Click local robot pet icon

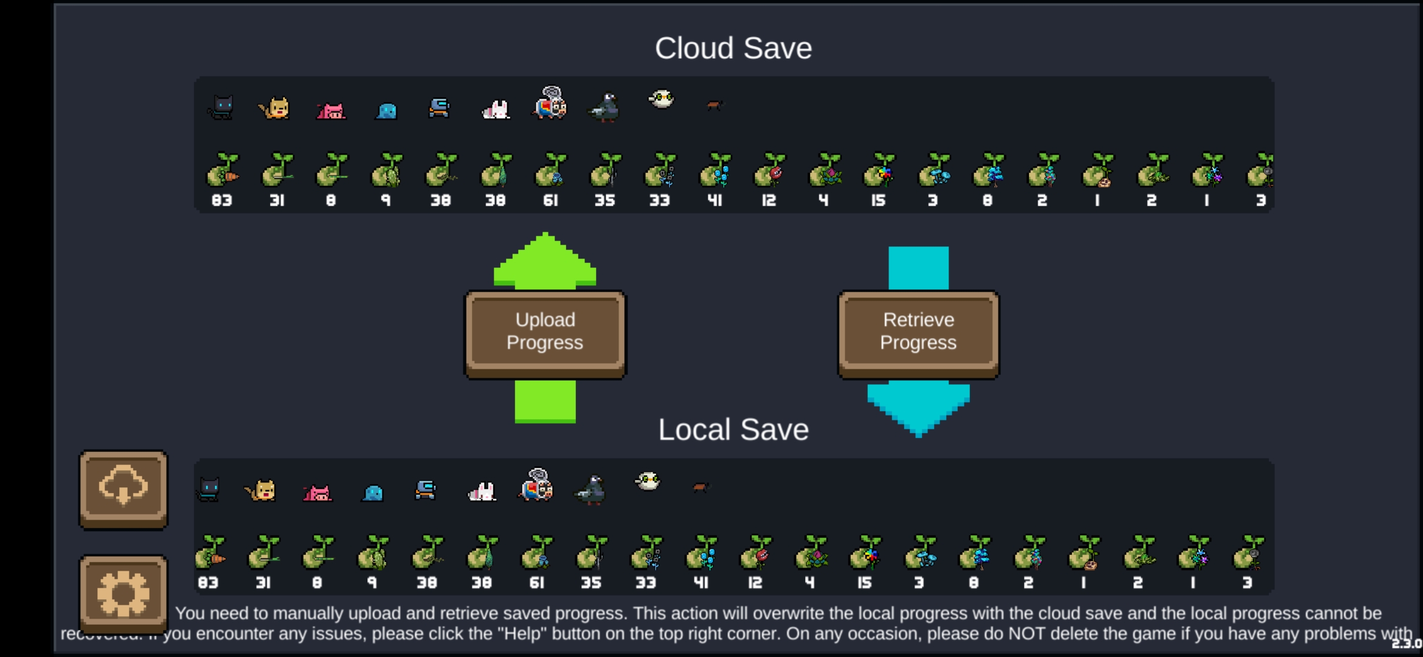425,489
